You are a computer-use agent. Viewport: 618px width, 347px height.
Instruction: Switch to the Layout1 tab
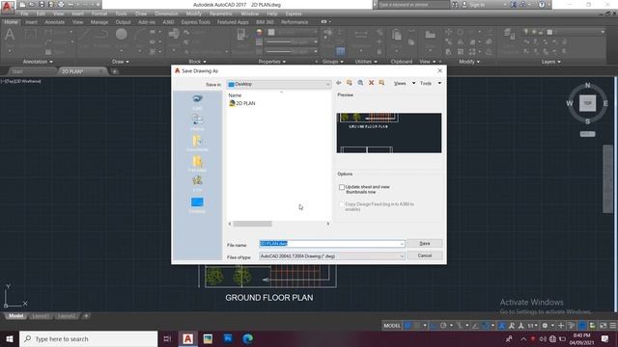[41, 316]
